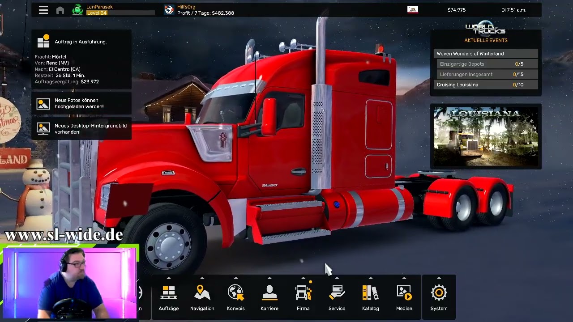The width and height of the screenshot is (573, 322).
Task: Open the AKTUELLE EVENTS heading
Action: [x=486, y=40]
